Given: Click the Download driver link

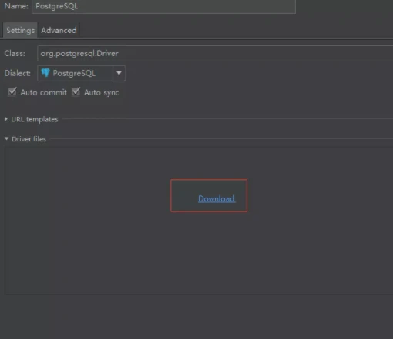Looking at the screenshot, I should 217,198.
